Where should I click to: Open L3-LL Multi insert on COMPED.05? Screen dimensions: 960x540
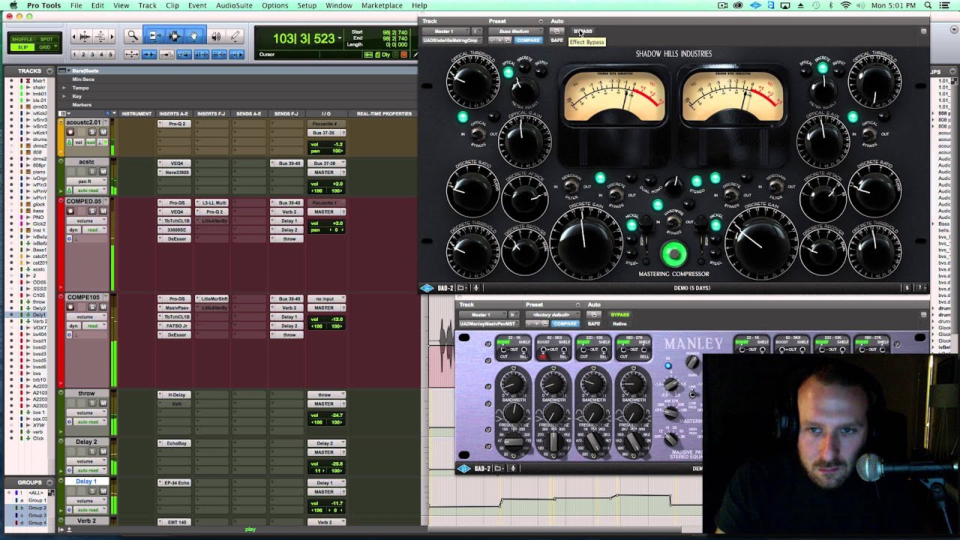[x=211, y=202]
